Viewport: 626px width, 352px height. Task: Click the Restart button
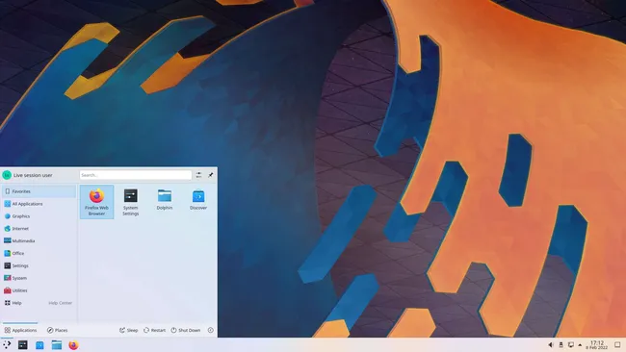point(154,330)
